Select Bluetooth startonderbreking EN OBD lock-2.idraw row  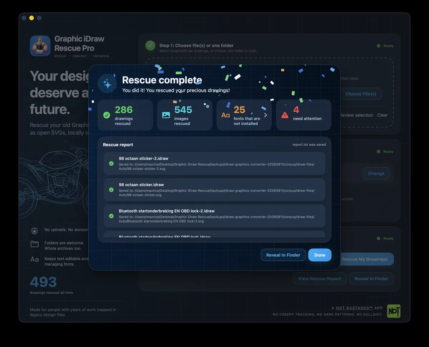pos(214,216)
